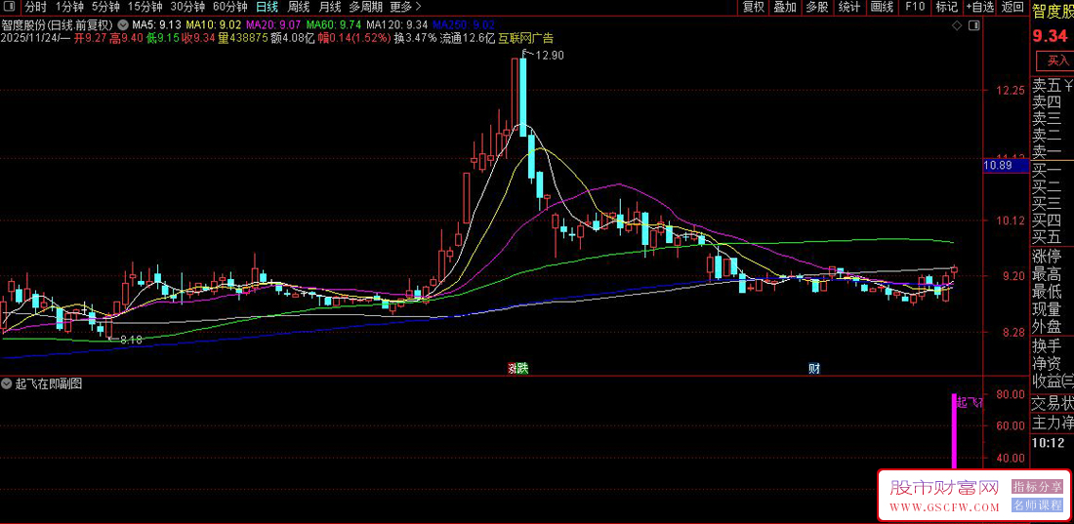Click the 标记 mark tool
Screen dimensions: 1074x524
point(946,7)
